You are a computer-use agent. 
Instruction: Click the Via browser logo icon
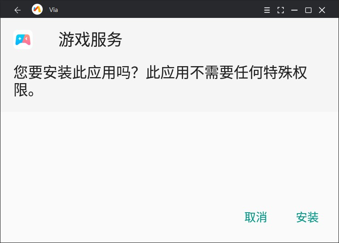(37, 10)
